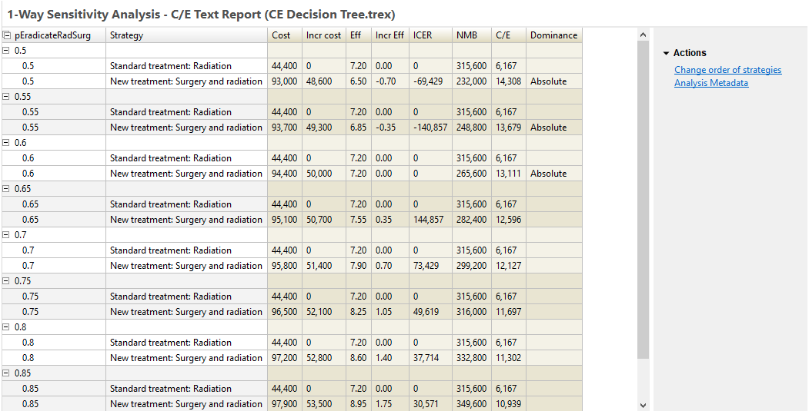Select the 144,857 ICER cell
Screen dimensions: 809x411
click(429, 220)
